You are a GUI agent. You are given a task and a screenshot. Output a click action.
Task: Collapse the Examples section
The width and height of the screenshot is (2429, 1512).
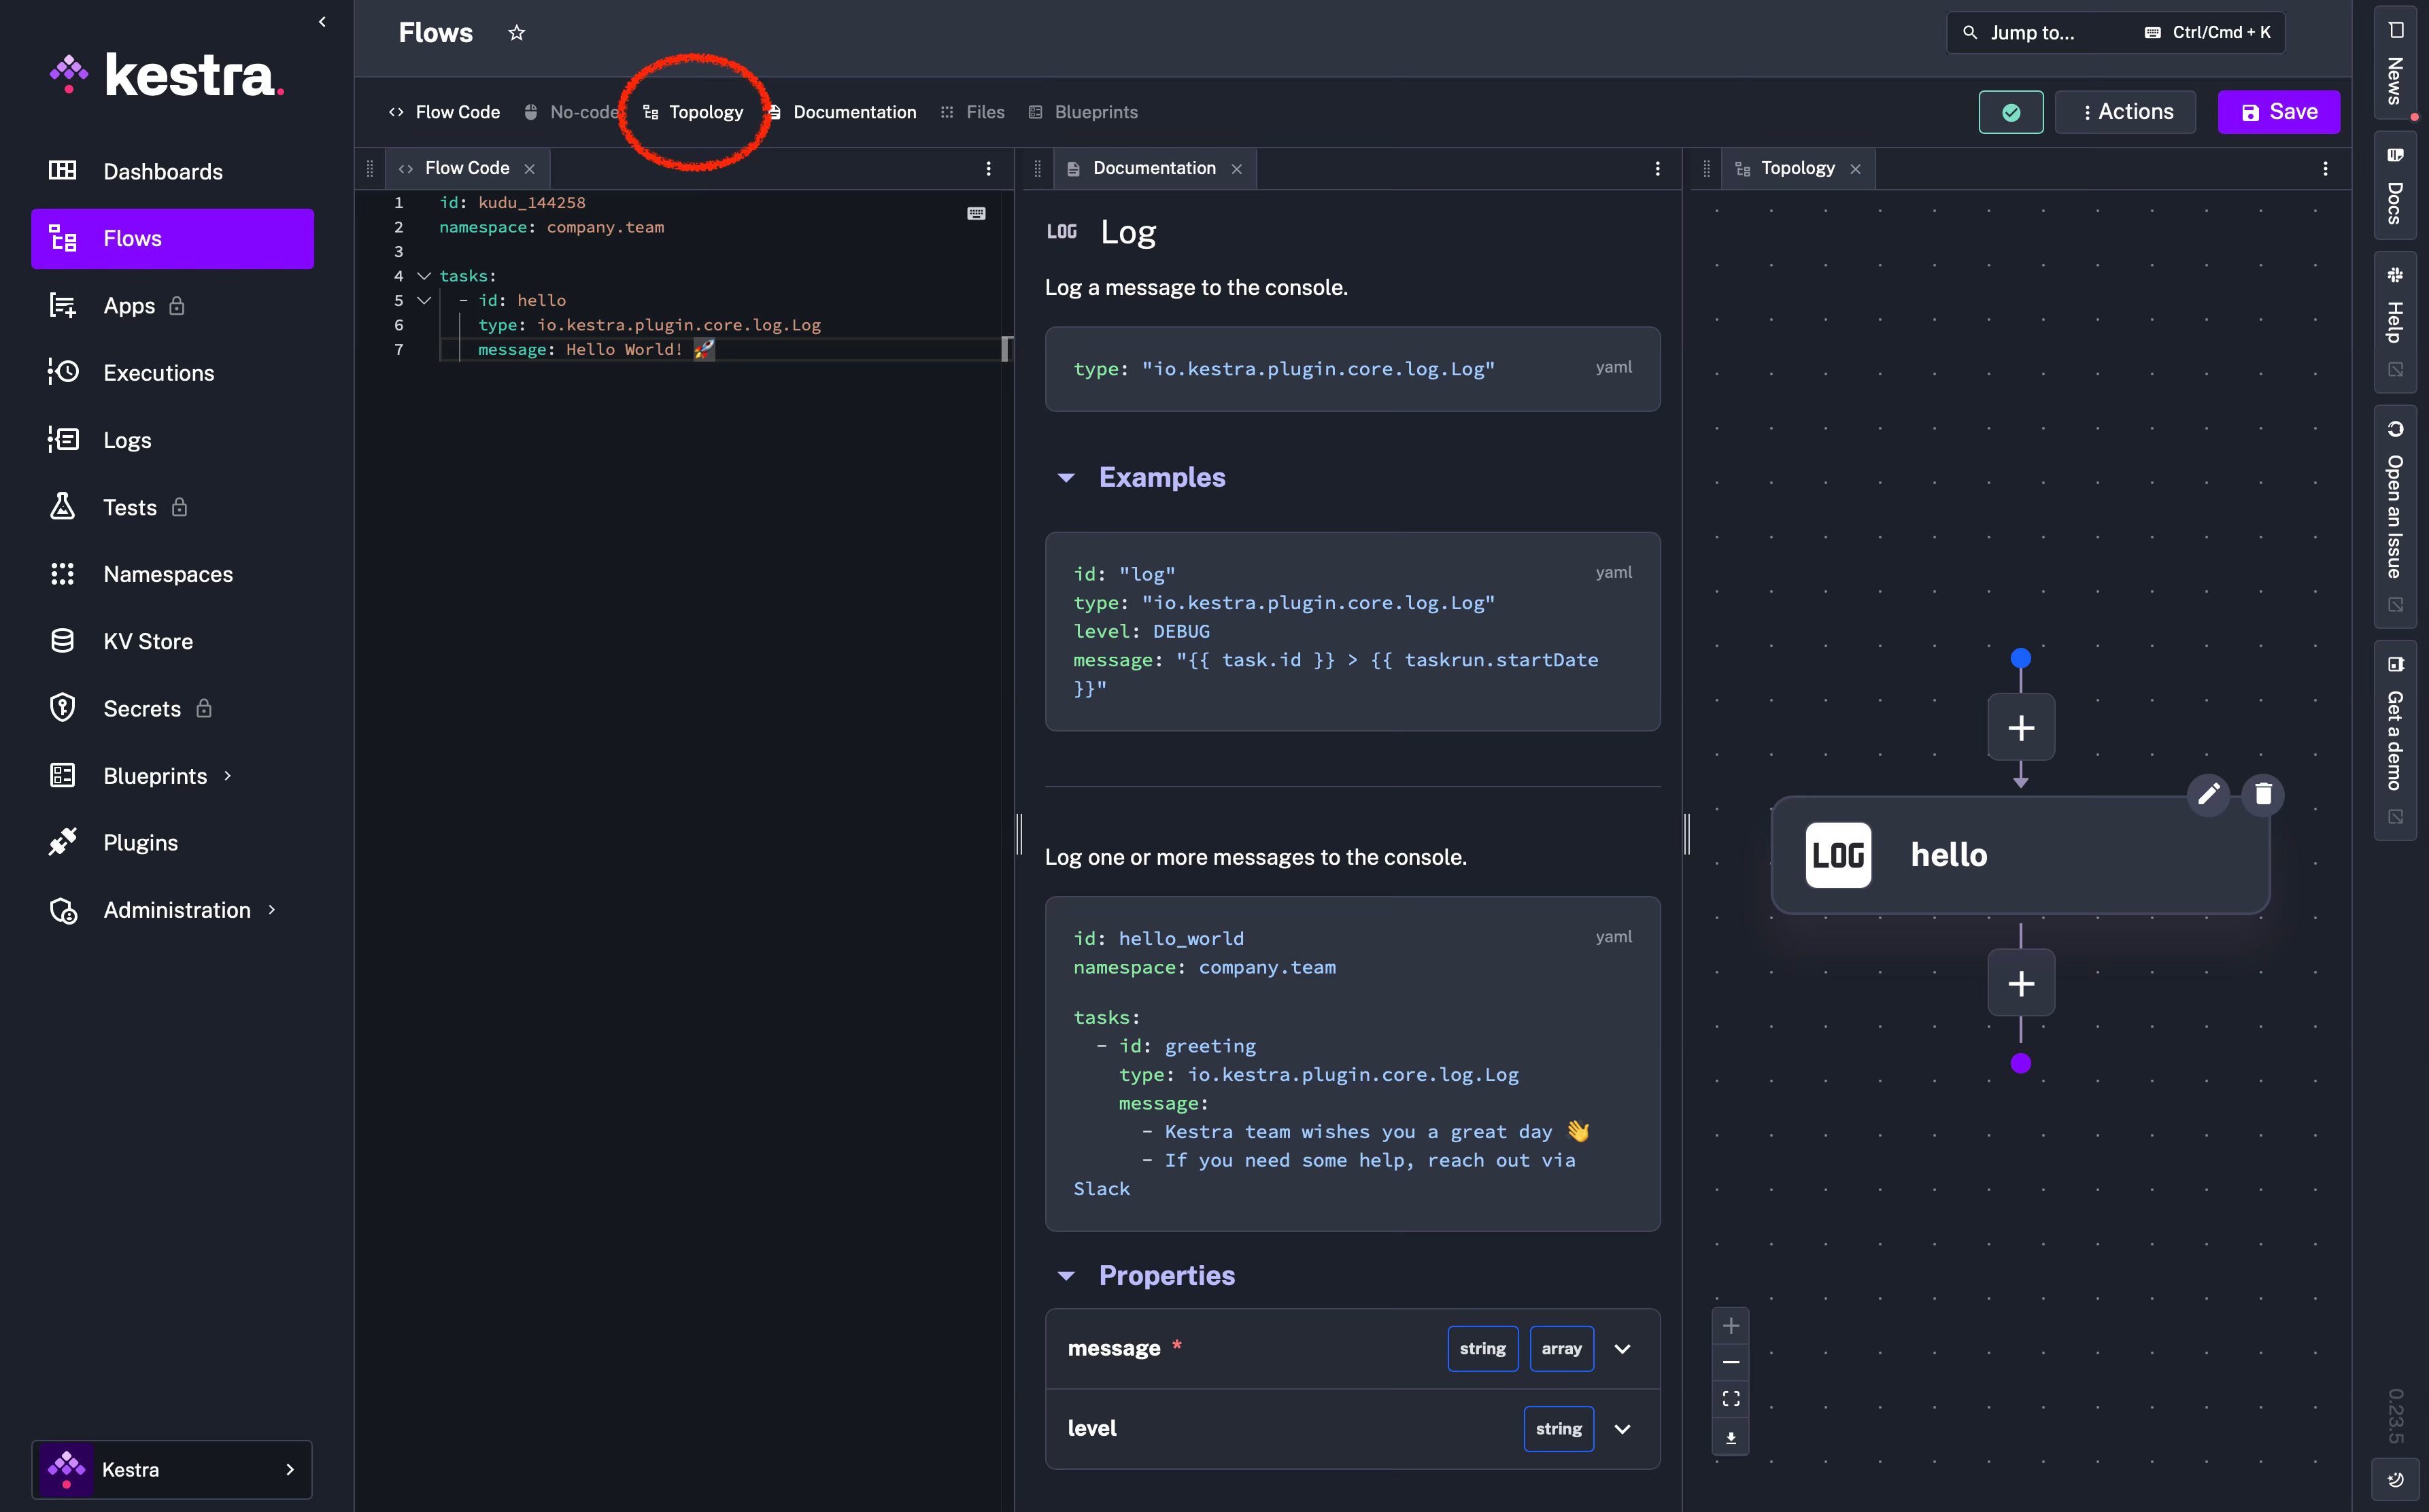point(1066,478)
